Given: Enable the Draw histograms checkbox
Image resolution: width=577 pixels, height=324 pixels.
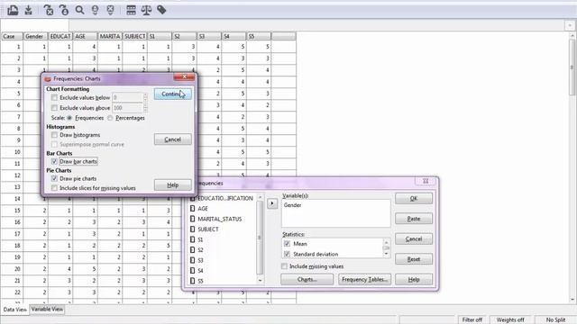Looking at the screenshot, I should [x=54, y=135].
